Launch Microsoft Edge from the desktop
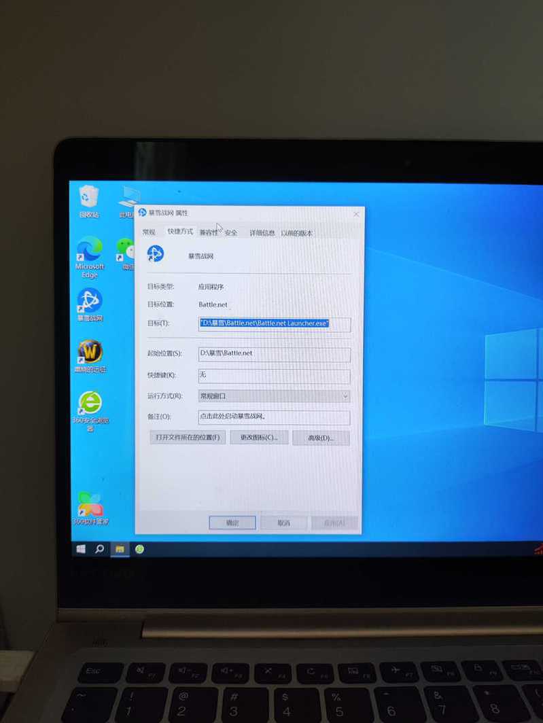 click(90, 257)
